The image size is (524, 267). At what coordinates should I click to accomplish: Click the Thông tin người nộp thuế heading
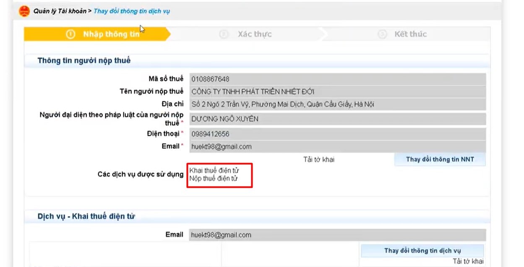coord(84,61)
